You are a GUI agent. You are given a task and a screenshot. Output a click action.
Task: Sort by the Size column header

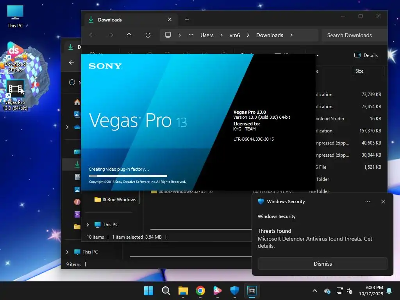click(368, 71)
